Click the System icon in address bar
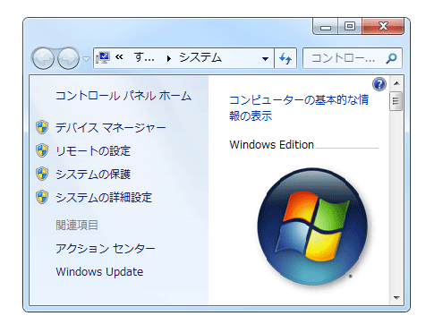The image size is (434, 333). [x=103, y=58]
